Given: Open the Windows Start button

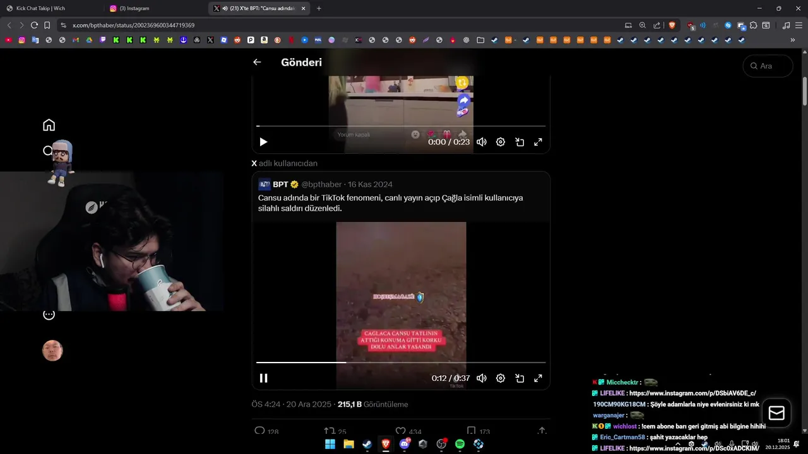Looking at the screenshot, I should 330,444.
